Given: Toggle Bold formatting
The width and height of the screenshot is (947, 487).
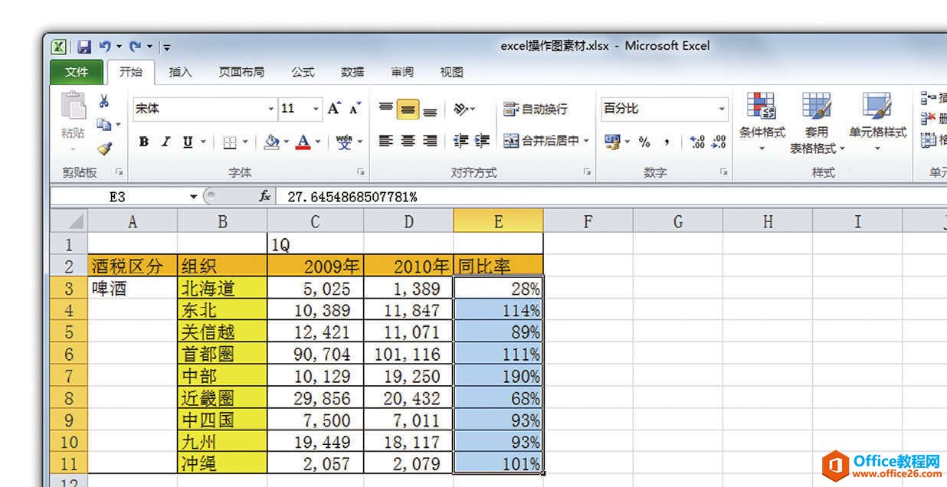Looking at the screenshot, I should tap(144, 142).
